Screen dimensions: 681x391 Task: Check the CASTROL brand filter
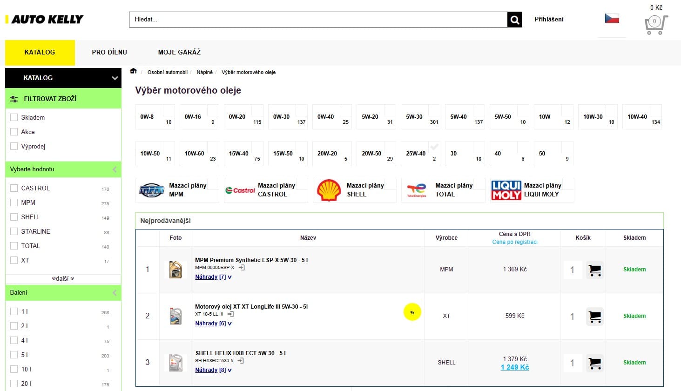14,188
